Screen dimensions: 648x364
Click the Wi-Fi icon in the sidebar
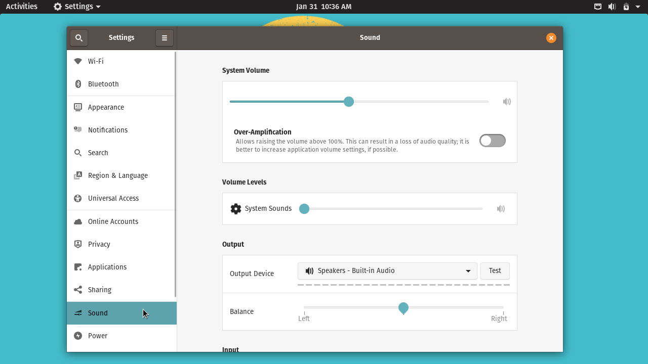[x=78, y=61]
